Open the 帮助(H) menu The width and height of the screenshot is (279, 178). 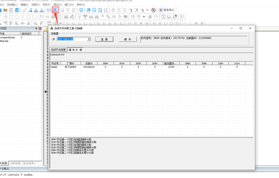[x=81, y=5]
